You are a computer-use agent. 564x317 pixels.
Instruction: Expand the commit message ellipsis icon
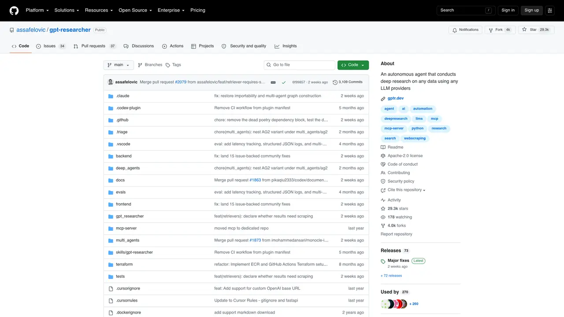273,82
